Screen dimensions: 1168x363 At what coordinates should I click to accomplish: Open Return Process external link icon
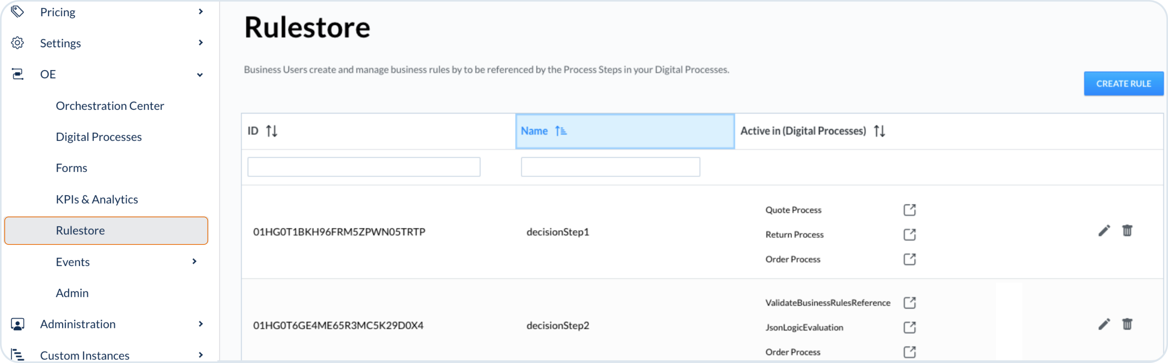pos(909,234)
